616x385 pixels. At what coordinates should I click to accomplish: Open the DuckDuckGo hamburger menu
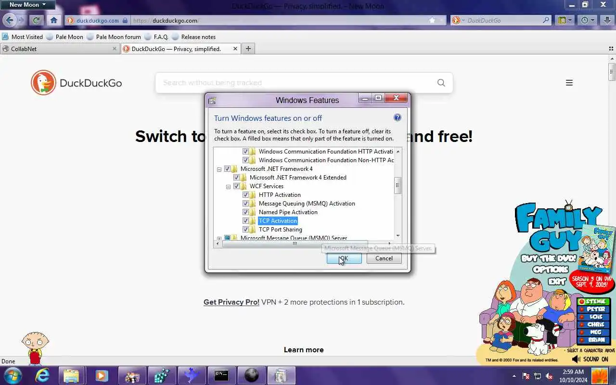pyautogui.click(x=569, y=83)
